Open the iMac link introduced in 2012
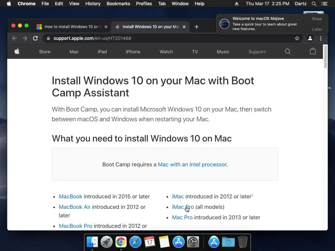The height and width of the screenshot is (251, 335). click(178, 196)
